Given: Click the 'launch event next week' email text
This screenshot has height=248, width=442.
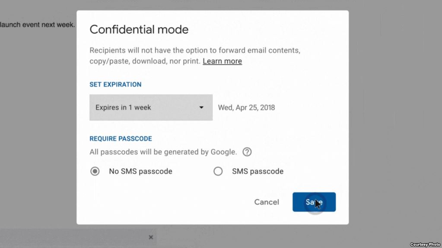Looking at the screenshot, I should coord(38,25).
